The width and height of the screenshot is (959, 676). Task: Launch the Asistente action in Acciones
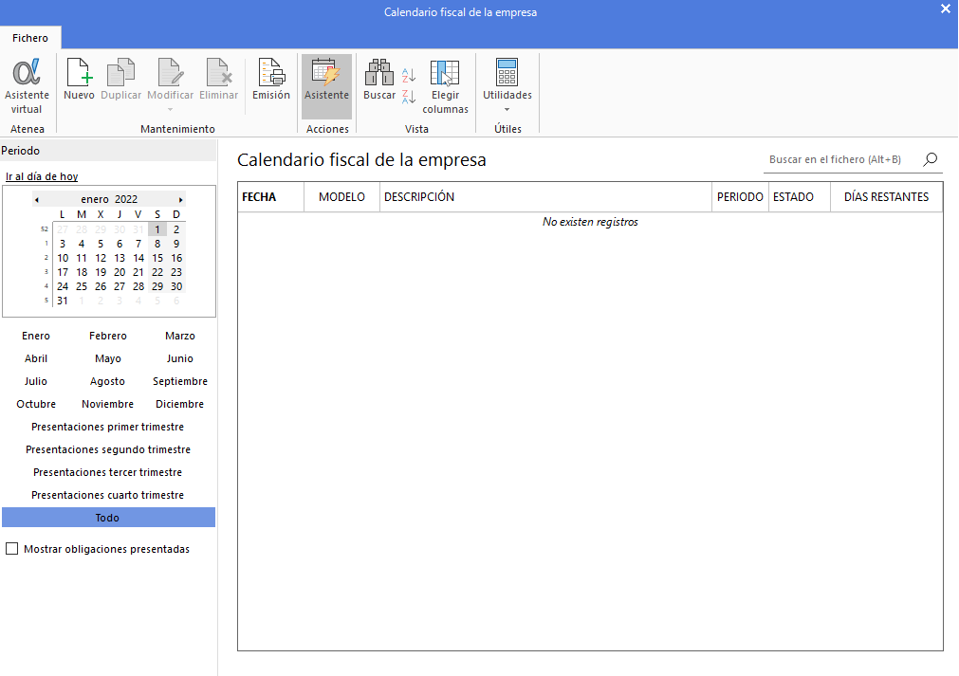click(326, 86)
